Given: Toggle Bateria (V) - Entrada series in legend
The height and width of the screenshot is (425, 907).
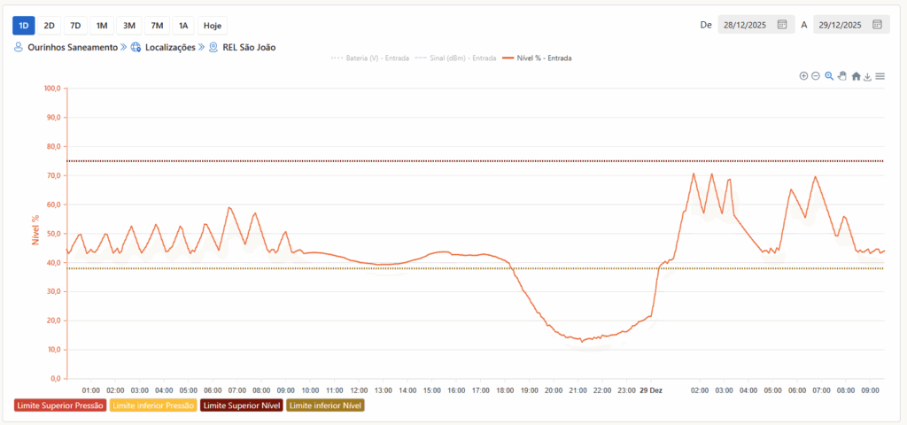Looking at the screenshot, I should click(x=369, y=58).
